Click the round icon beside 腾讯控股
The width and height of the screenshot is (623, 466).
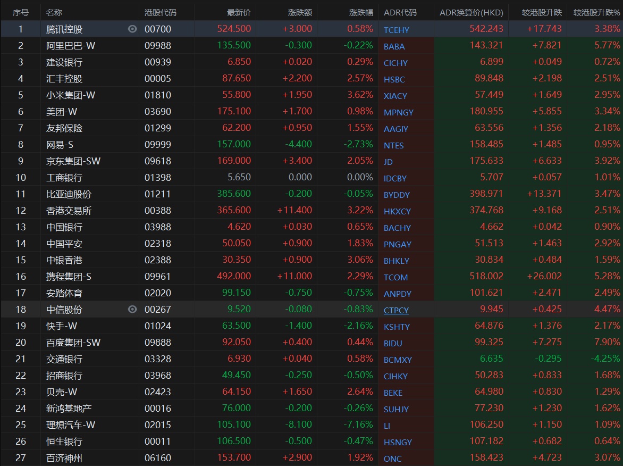[x=132, y=29]
